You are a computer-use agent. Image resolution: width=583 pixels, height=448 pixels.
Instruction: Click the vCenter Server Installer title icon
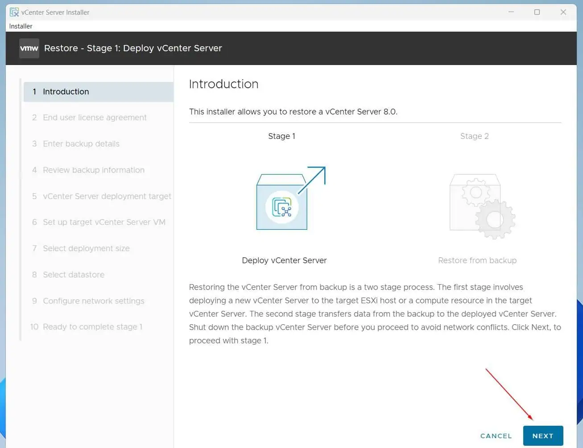pos(14,12)
